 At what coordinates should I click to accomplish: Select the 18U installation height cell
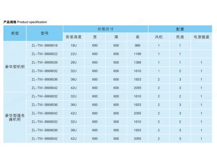74,45
